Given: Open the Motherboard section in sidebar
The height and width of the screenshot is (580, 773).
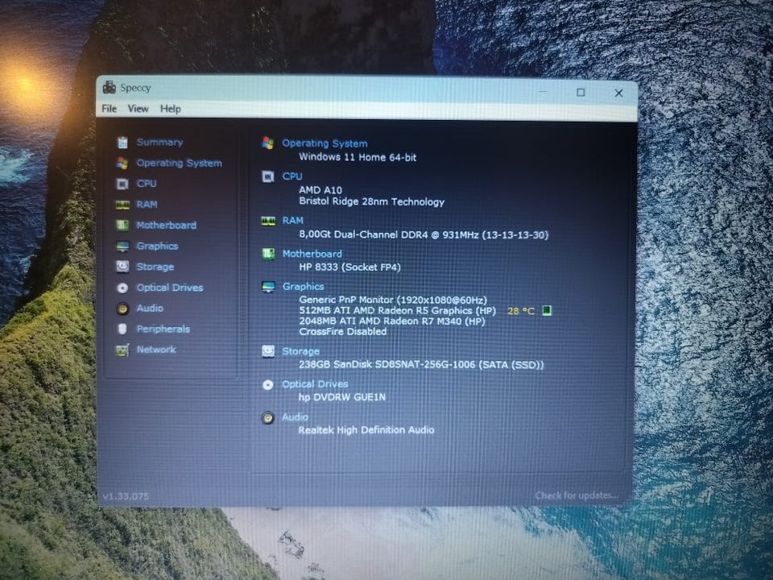Looking at the screenshot, I should [x=166, y=226].
